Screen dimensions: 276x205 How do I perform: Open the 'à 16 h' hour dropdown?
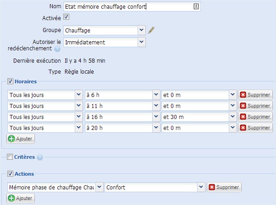(x=155, y=117)
